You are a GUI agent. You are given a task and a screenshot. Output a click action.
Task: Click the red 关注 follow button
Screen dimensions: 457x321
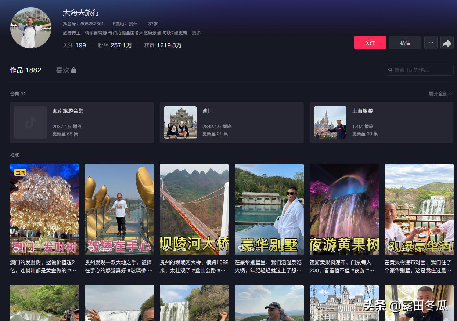370,43
